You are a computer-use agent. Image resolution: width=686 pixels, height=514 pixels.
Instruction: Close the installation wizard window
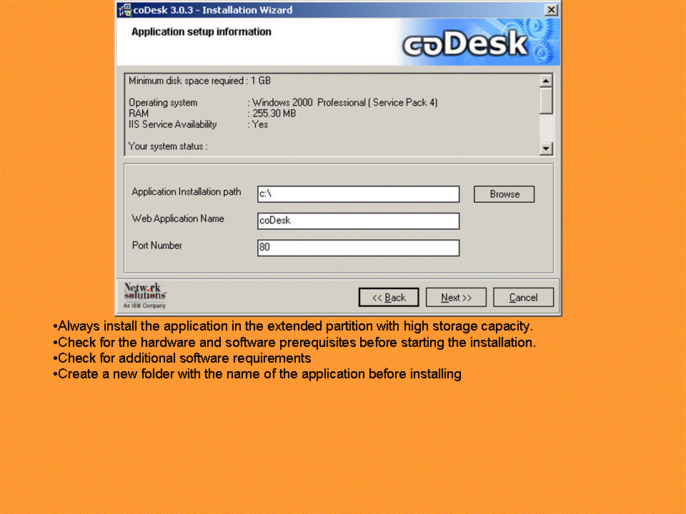[552, 9]
